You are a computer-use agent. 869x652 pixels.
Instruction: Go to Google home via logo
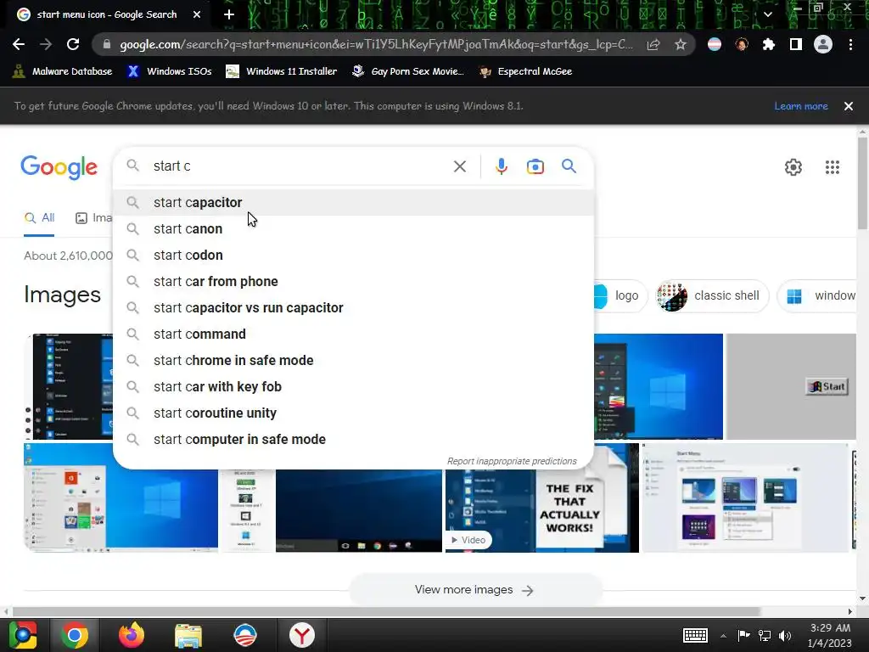(59, 167)
